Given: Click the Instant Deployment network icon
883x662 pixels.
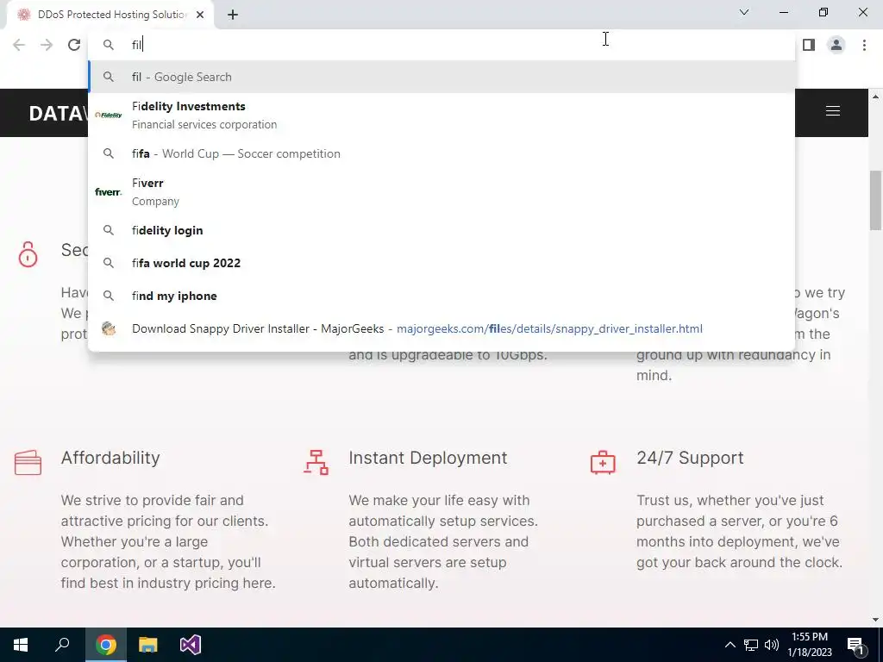Looking at the screenshot, I should pyautogui.click(x=316, y=462).
